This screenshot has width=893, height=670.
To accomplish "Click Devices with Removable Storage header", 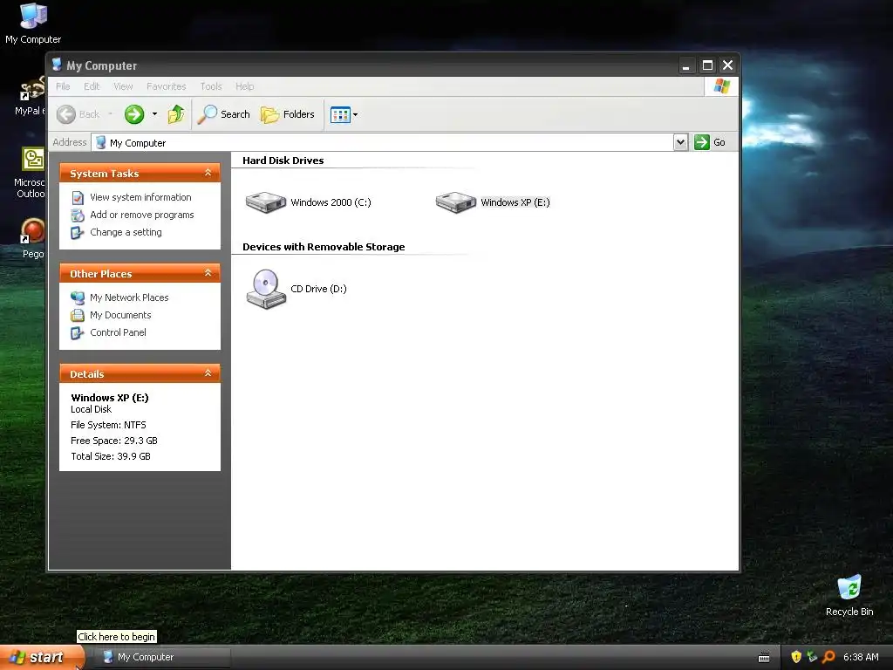I will click(324, 247).
